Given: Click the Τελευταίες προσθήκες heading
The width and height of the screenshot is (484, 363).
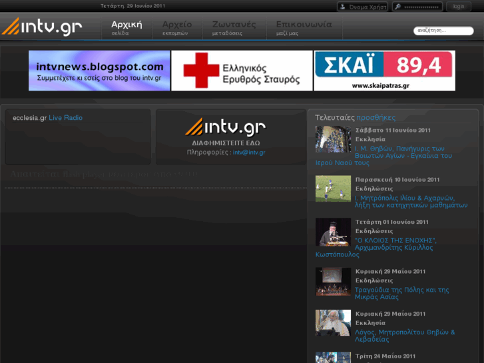Looking at the screenshot, I should [x=355, y=117].
